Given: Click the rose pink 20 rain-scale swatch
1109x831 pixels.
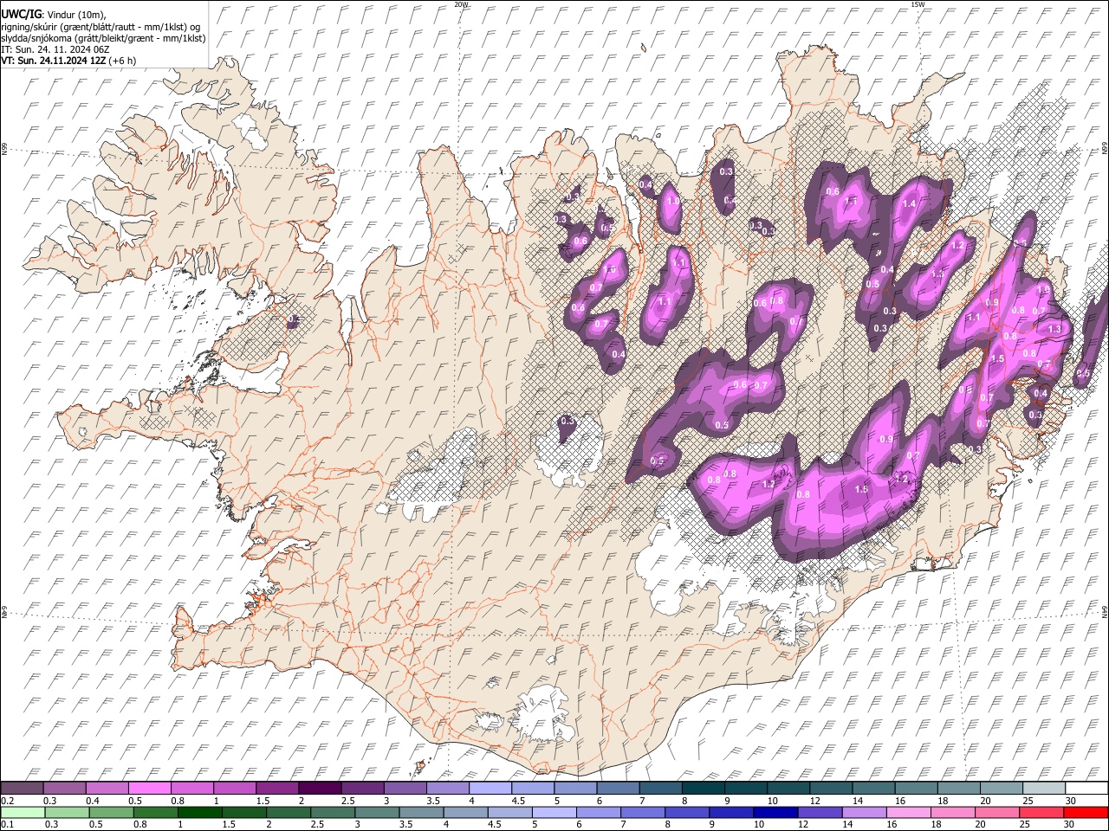Looking at the screenshot, I should pos(997,812).
